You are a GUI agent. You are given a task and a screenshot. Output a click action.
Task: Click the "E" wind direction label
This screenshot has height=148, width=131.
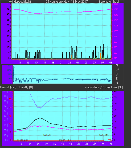(117, 78)
